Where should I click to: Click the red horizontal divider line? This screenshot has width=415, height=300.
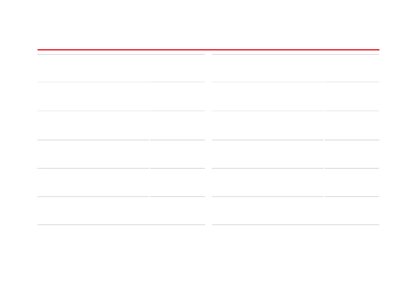[208, 50]
